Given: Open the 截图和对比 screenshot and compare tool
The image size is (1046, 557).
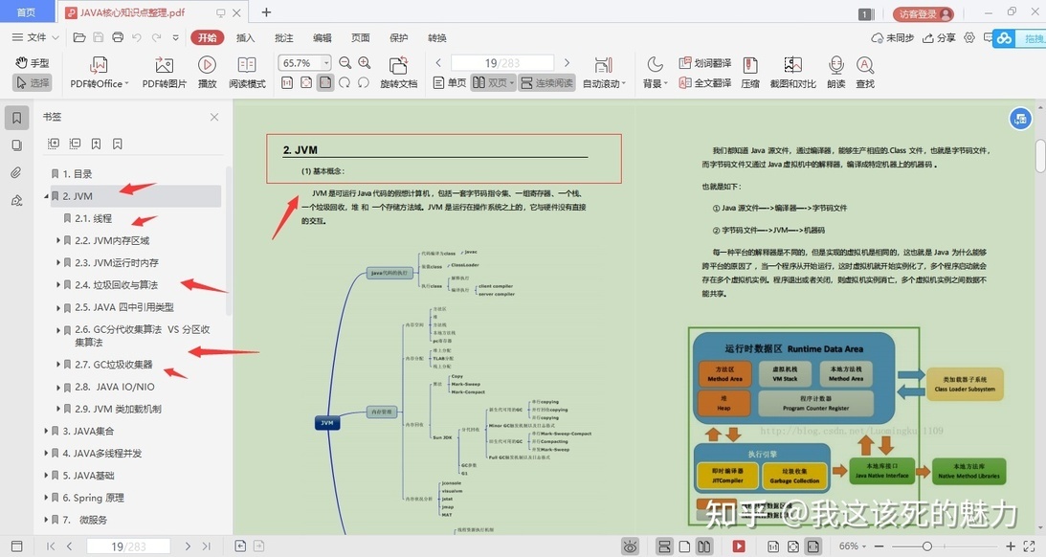Looking at the screenshot, I should (x=792, y=73).
